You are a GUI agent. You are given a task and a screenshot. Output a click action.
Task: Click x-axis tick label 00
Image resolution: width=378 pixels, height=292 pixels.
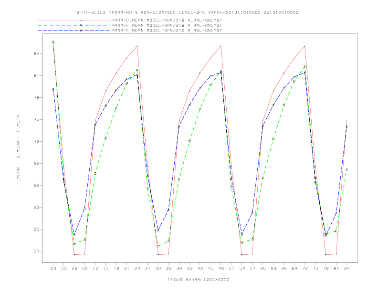tap(53, 268)
